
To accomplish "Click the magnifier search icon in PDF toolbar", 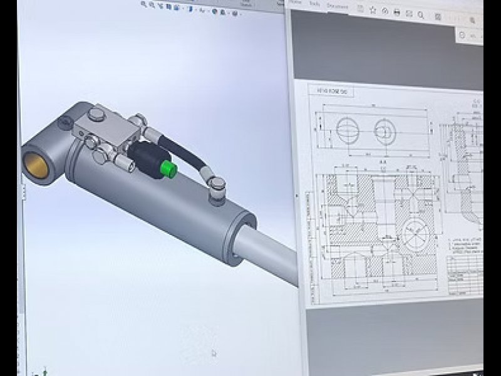I will coord(421,15).
